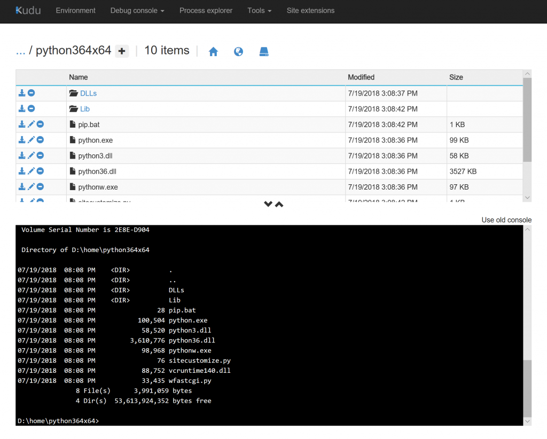The image size is (547, 439).
Task: Delete the Lib folder using minus icon
Action: [x=31, y=108]
